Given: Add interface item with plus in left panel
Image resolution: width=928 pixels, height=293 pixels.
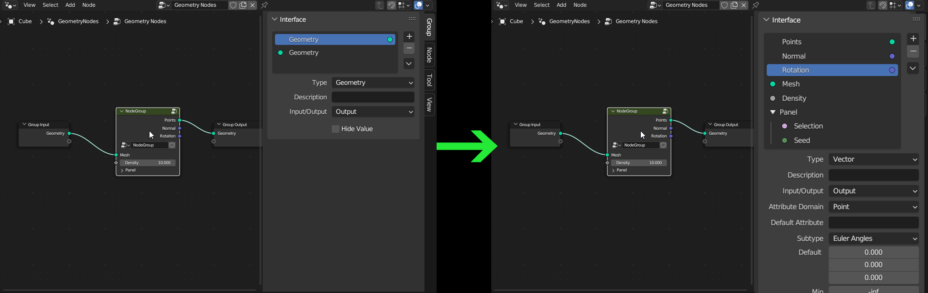Looking at the screenshot, I should [x=409, y=36].
